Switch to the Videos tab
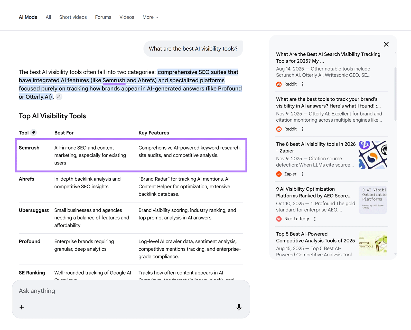 127,17
